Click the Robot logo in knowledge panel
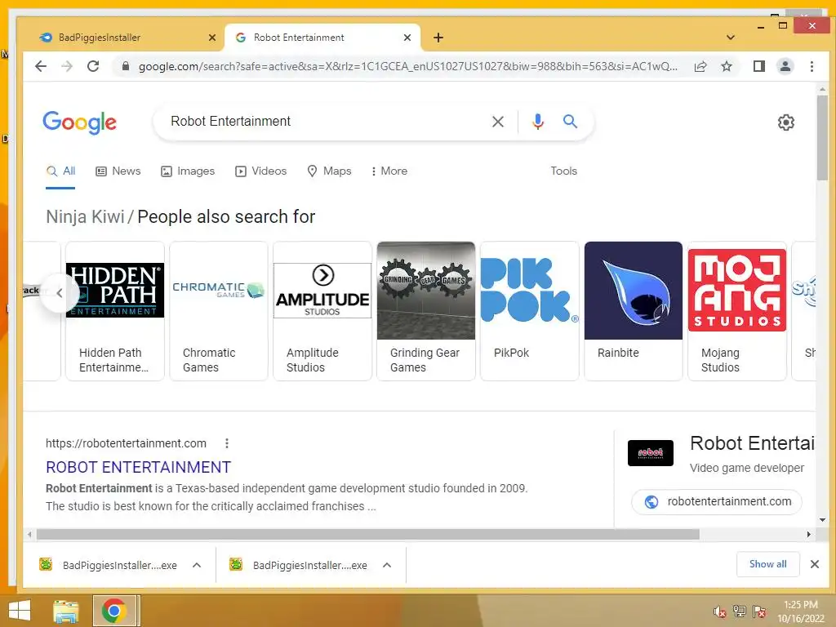Viewport: 836px width, 627px height. 651,452
